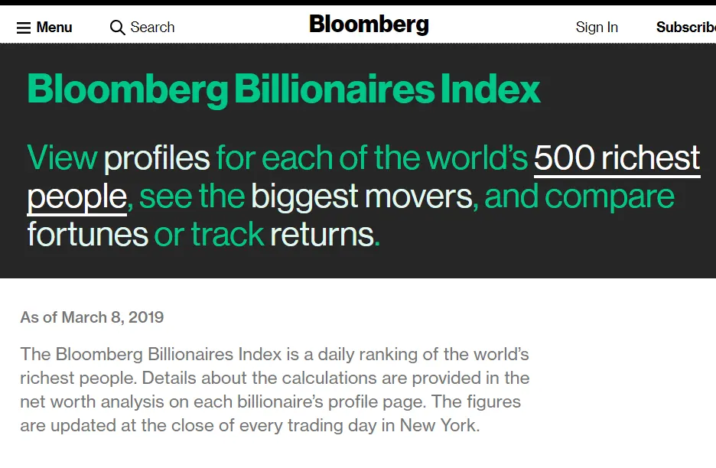Go to the Bloomberg logo home link
Screen dimensions: 716x468
(369, 24)
